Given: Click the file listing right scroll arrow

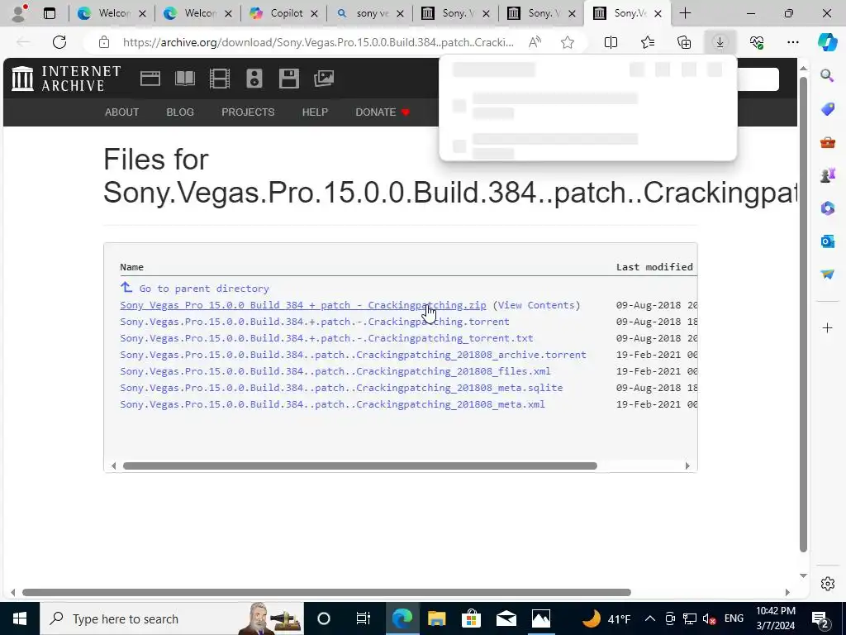Looking at the screenshot, I should tap(687, 466).
